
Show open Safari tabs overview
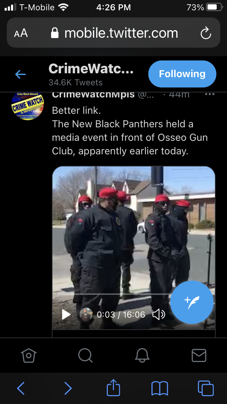tap(206, 388)
